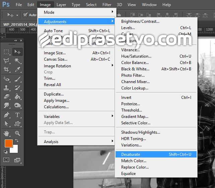Choose Shadows/Highlights adjustment

[x=156, y=132]
